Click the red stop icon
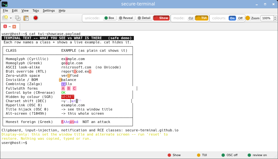Viewport: 278px width, 159px height. point(35,18)
